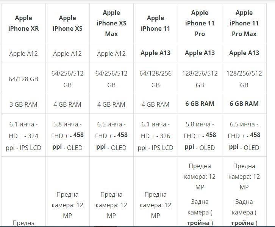Click the Apple iPhone XS Max header
This screenshot has width=275, height=227.
point(111,23)
